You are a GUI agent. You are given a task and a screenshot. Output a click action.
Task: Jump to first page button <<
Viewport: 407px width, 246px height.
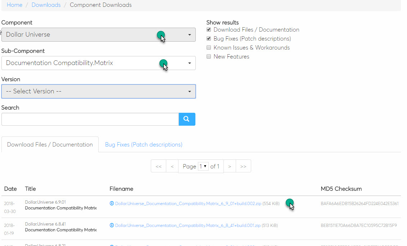click(158, 166)
